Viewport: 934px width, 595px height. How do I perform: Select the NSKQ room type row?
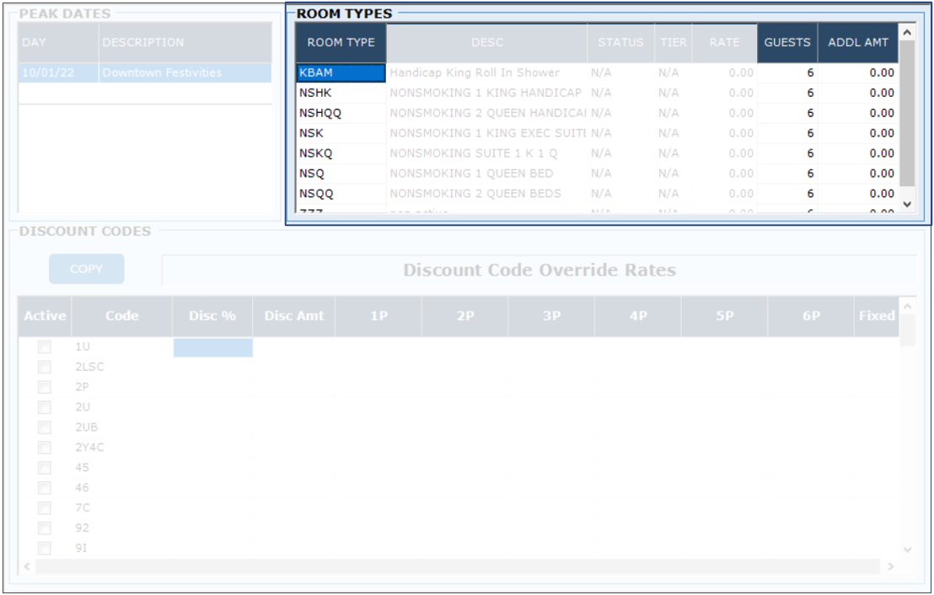click(x=341, y=153)
